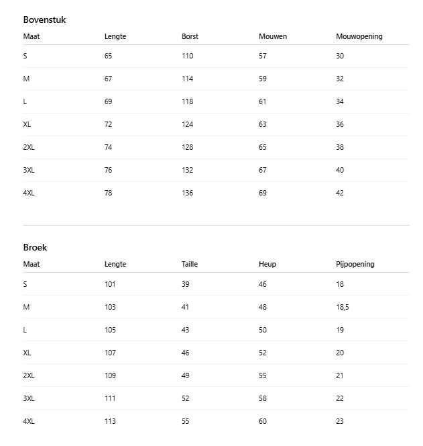Click the Taille column header
Screen dimensions: 423x446
190,264
